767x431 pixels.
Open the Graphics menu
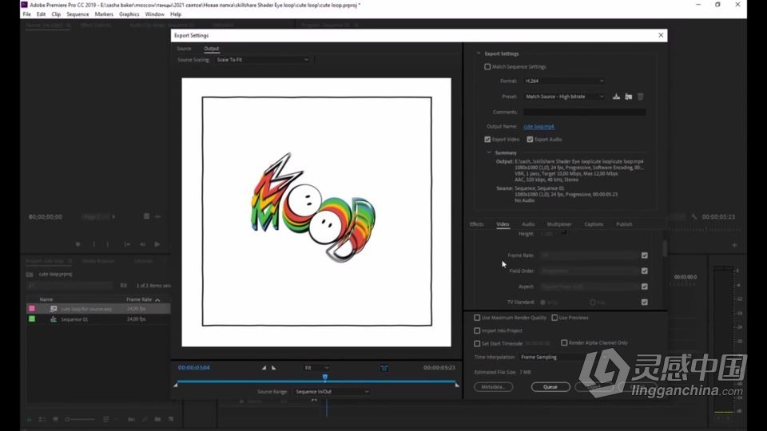(x=129, y=14)
